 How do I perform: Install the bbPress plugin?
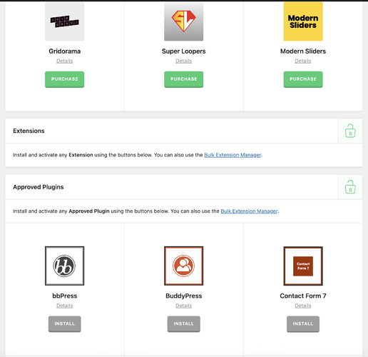(64, 324)
